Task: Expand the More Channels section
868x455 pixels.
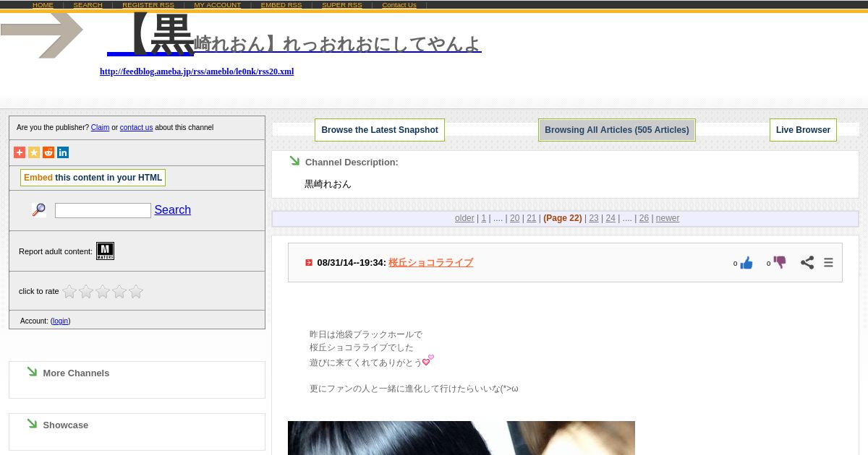Action: [76, 373]
